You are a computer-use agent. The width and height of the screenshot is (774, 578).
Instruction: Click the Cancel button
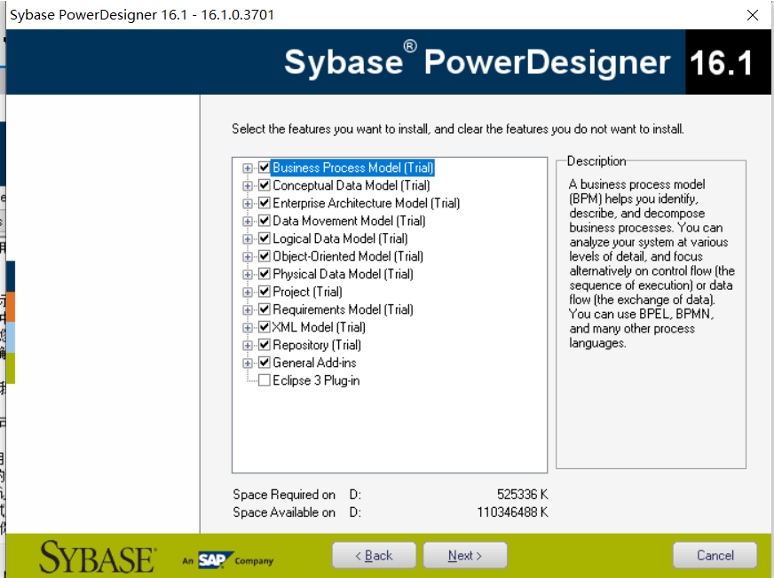(715, 555)
